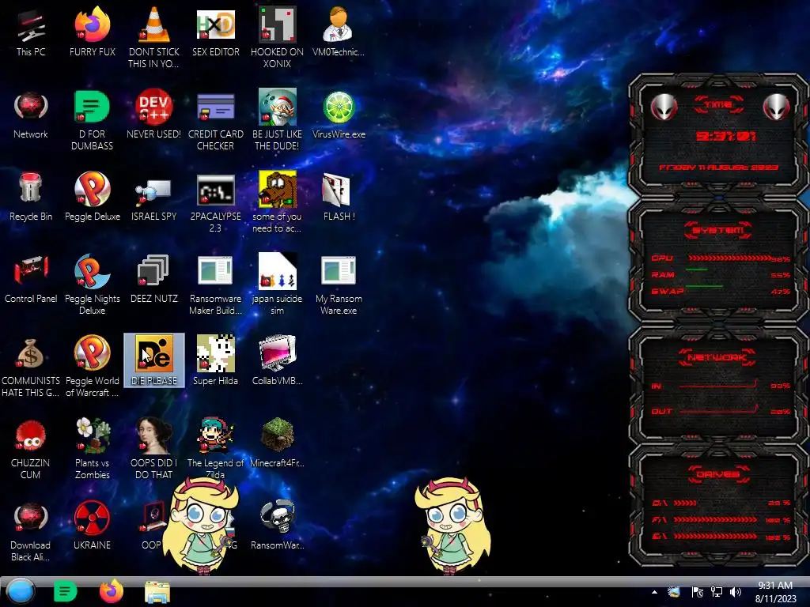Select the OOPS DID I DO THAT portrait icon

[x=154, y=435]
